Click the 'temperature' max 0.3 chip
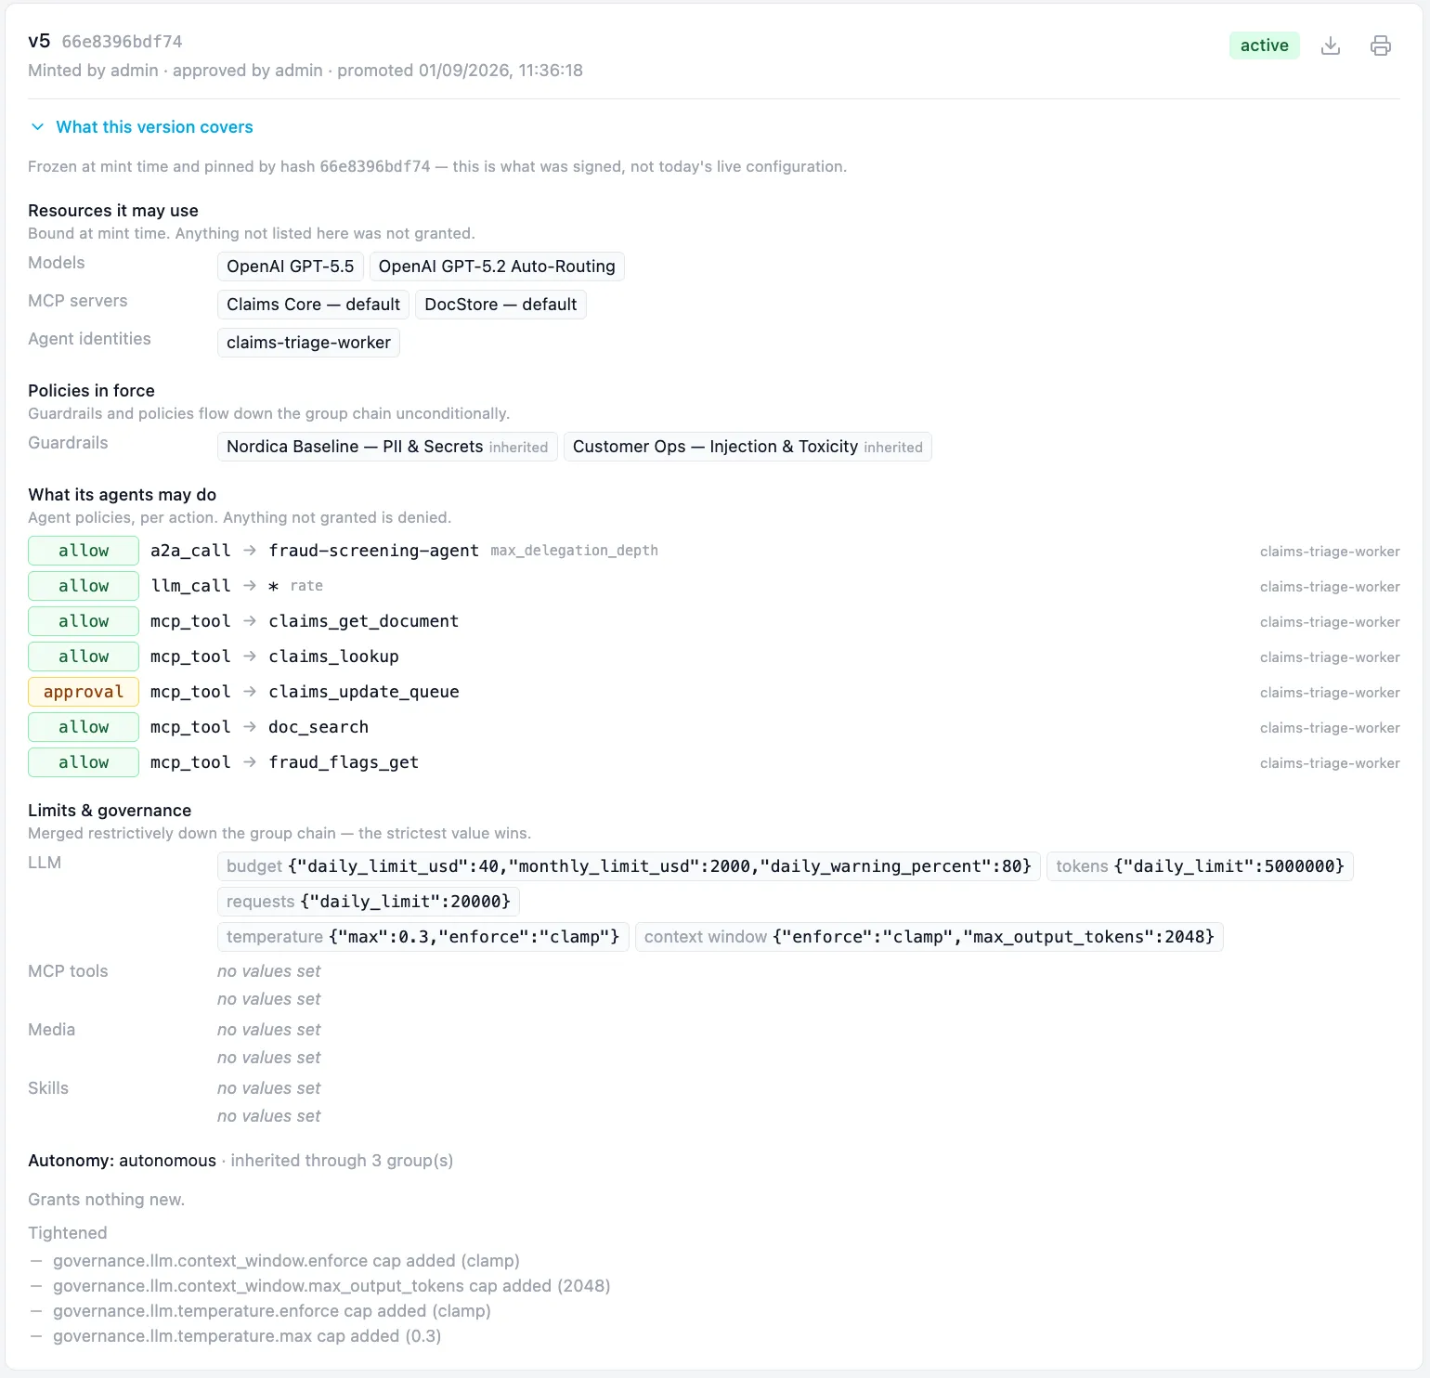 [x=423, y=937]
